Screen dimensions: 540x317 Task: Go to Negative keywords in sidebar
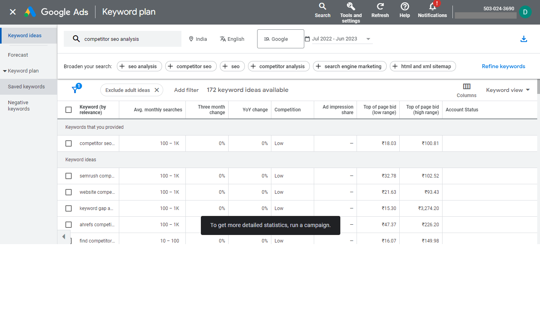19,106
